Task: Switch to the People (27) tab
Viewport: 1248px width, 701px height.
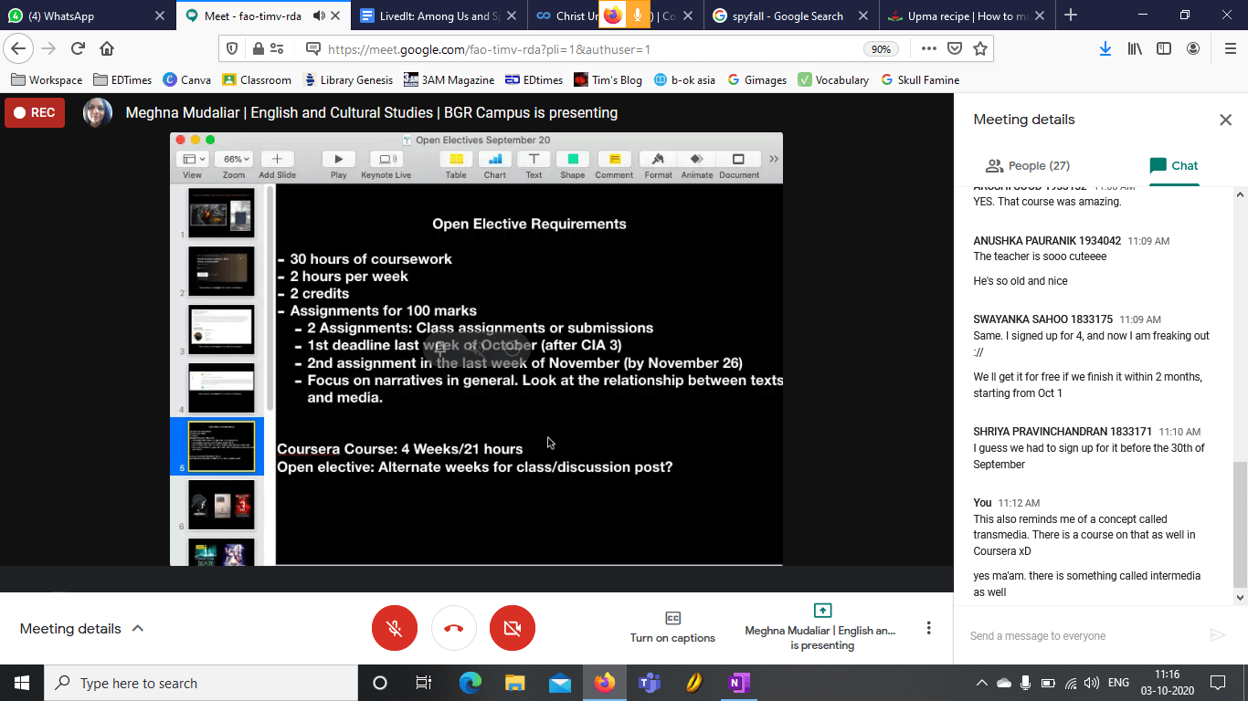Action: coord(1027,165)
